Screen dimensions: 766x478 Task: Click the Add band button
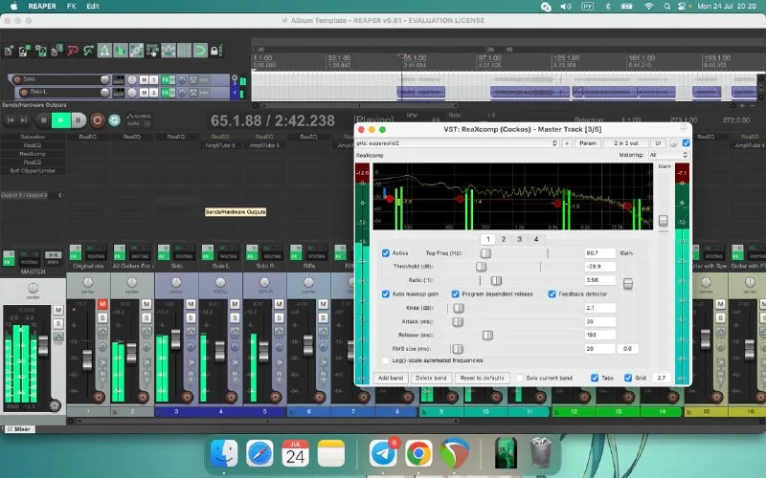coord(390,378)
